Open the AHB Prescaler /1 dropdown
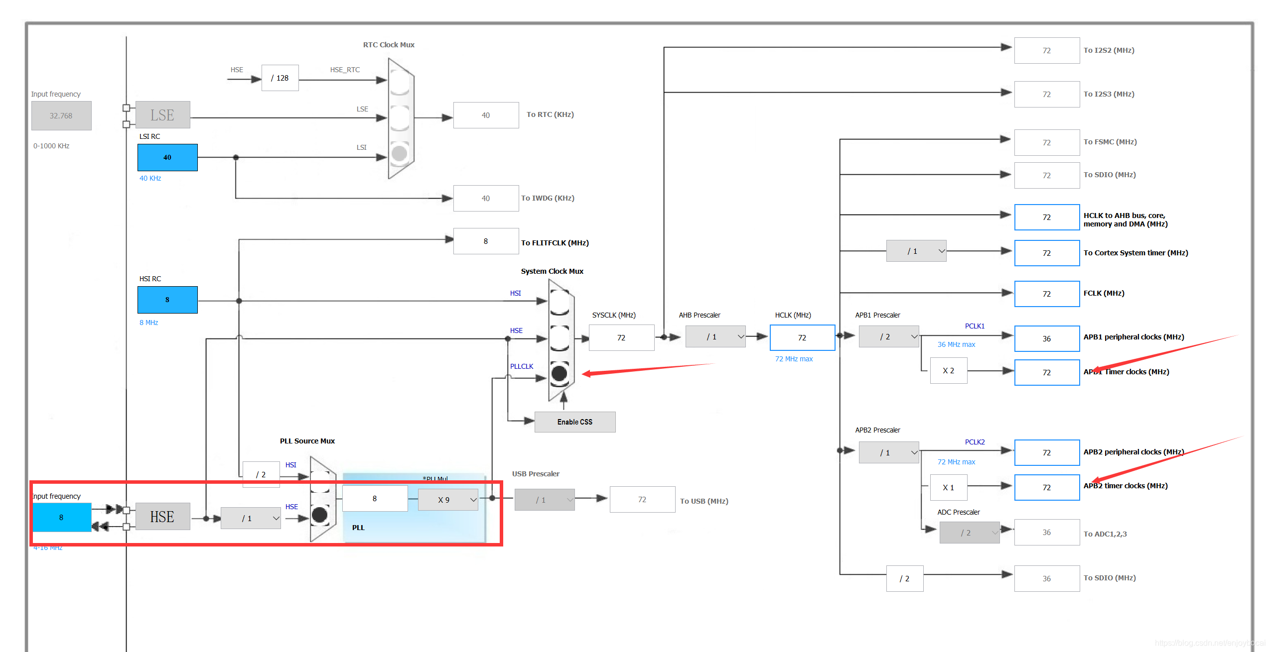1270x652 pixels. 715,337
